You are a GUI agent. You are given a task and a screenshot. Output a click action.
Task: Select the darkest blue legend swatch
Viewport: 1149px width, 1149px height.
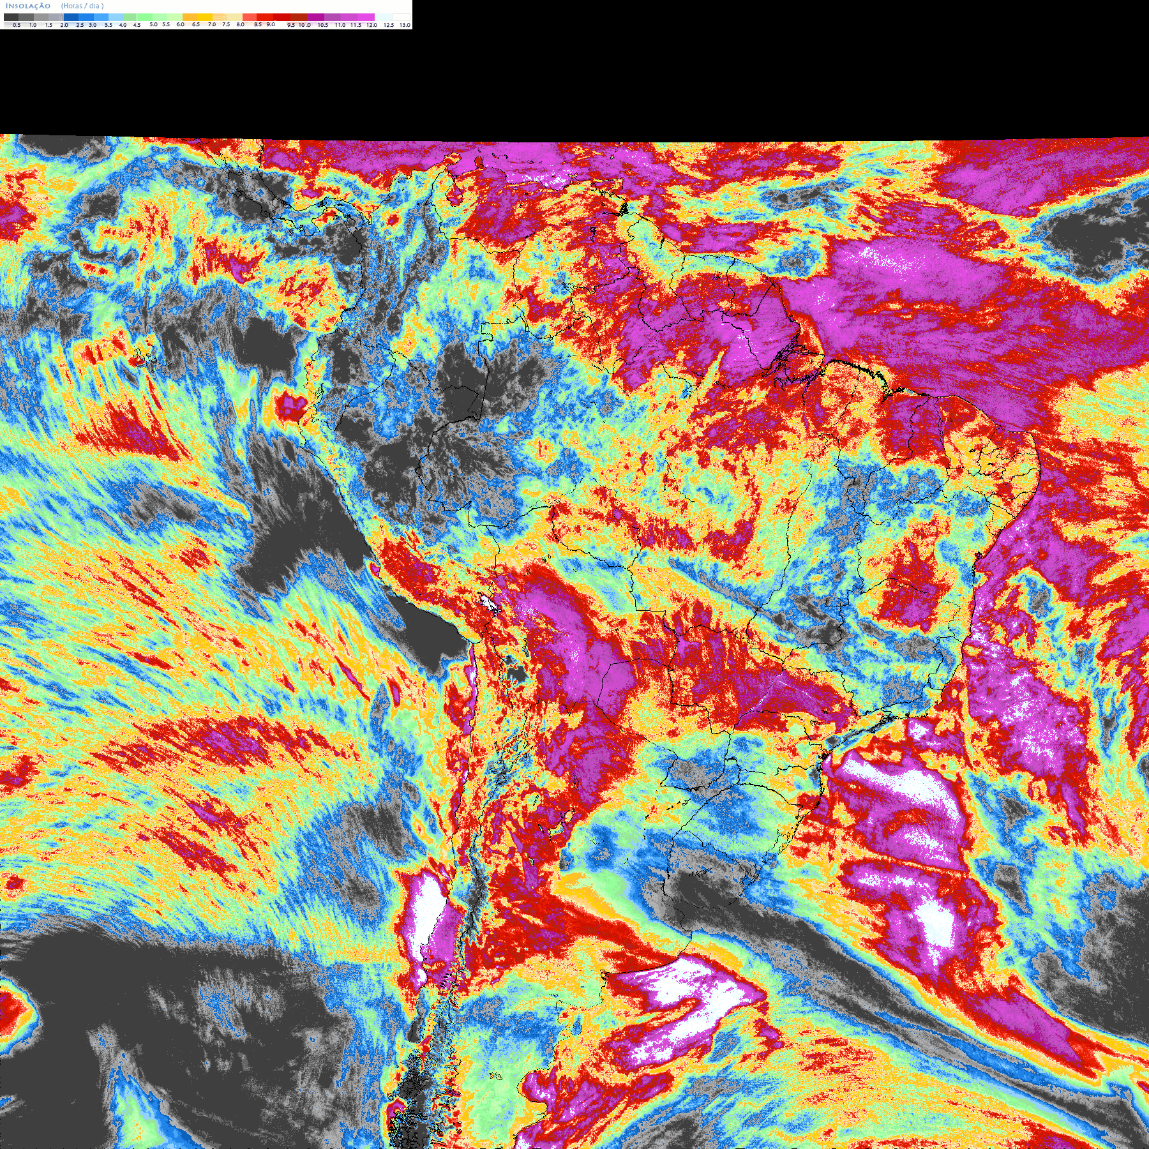tap(71, 17)
